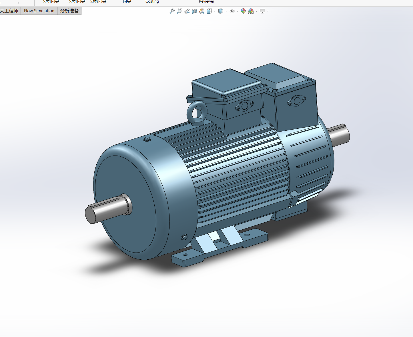Screen dimensions: 413x337
Task: Click the Display Style icon
Action: 221,11
